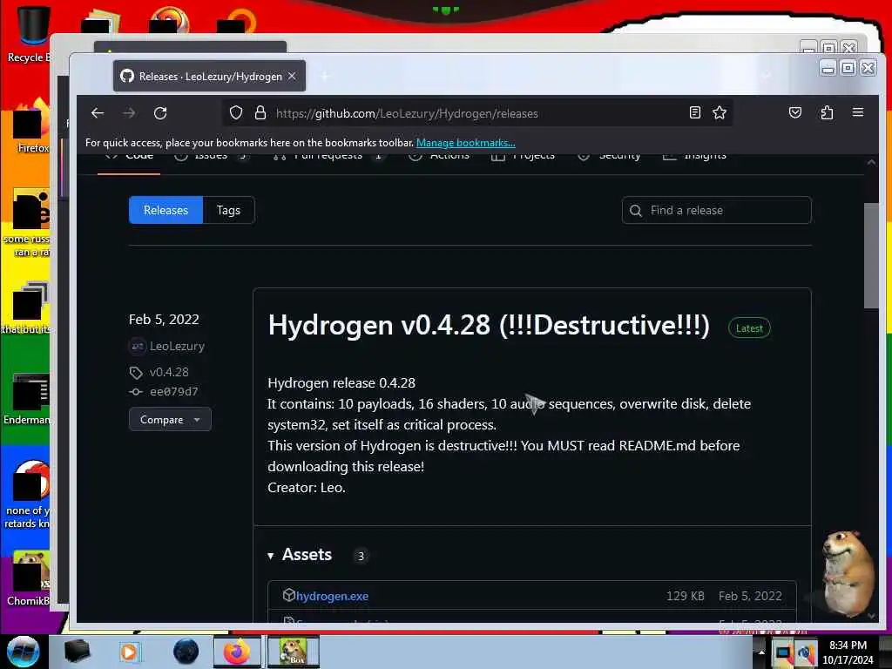Switch to the Tags view
This screenshot has height=669, width=892.
click(228, 211)
